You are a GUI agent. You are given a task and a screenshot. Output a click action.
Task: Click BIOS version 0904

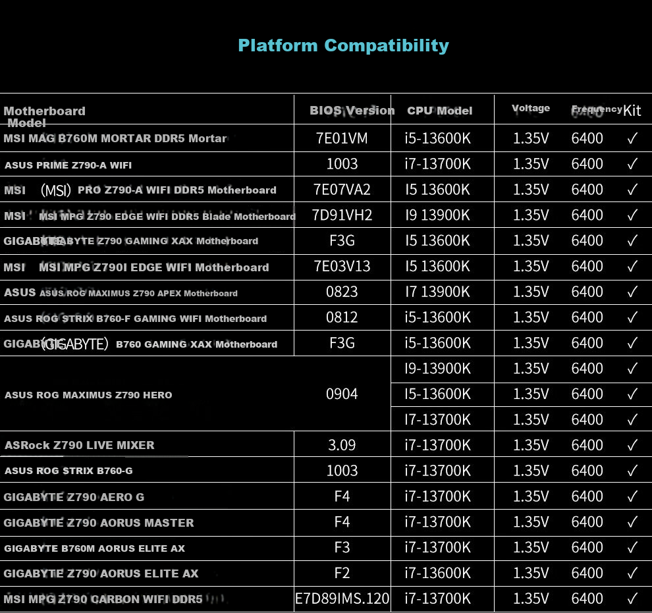tap(342, 394)
